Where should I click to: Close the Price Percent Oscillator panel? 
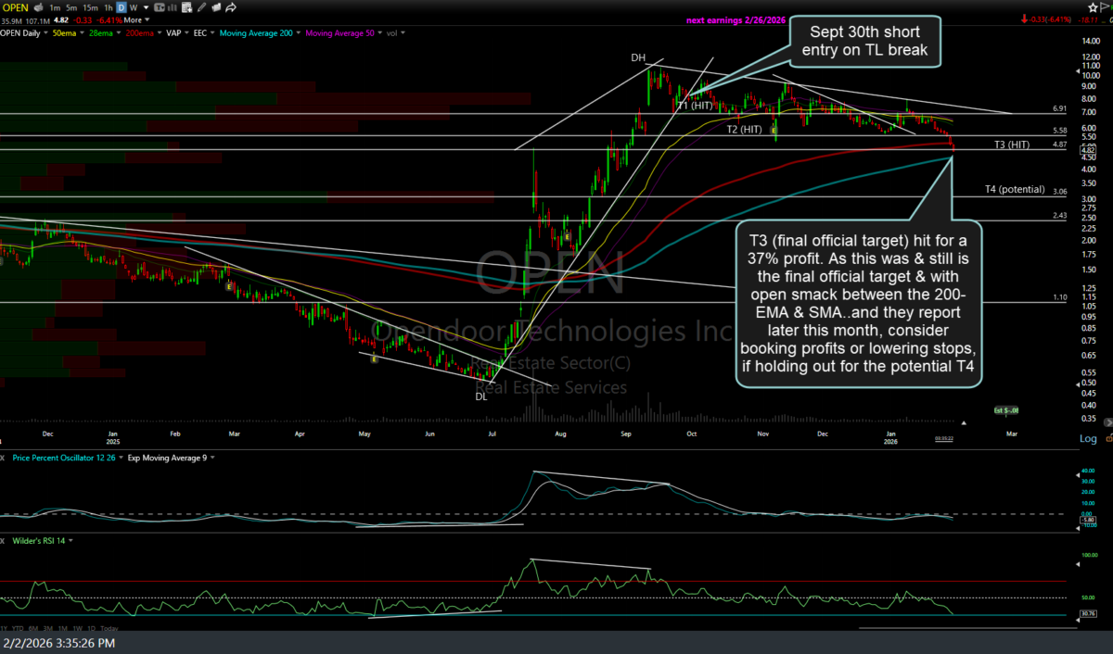tap(3, 458)
